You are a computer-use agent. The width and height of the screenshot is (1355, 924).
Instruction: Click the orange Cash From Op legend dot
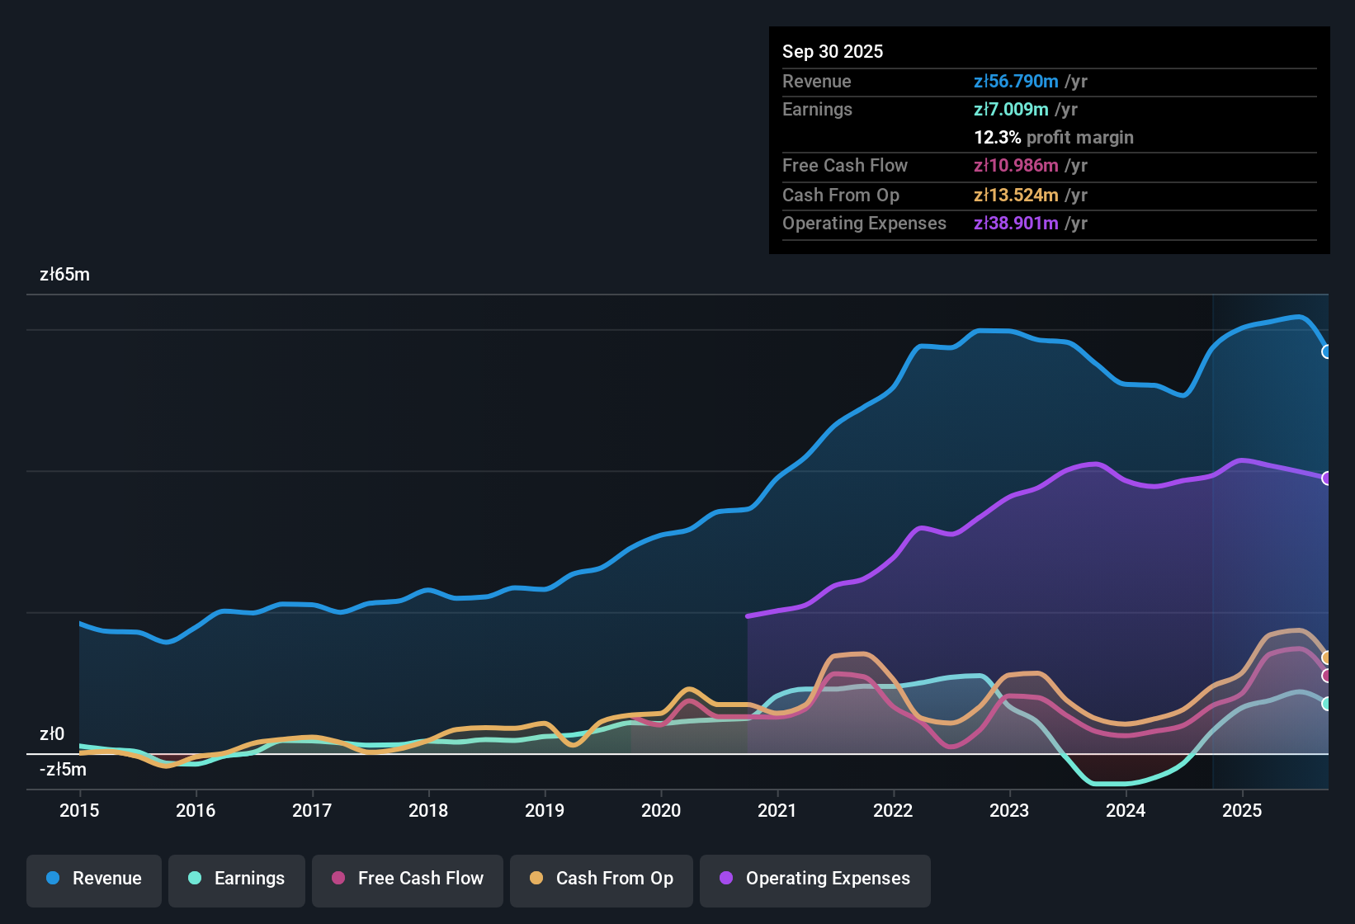(536, 879)
